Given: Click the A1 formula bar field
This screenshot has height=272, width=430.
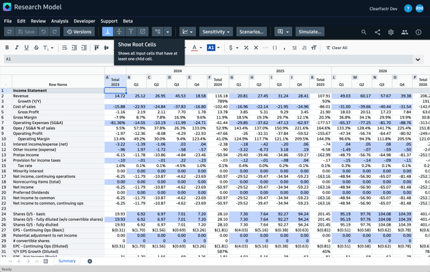Looking at the screenshot, I should [x=208, y=59].
